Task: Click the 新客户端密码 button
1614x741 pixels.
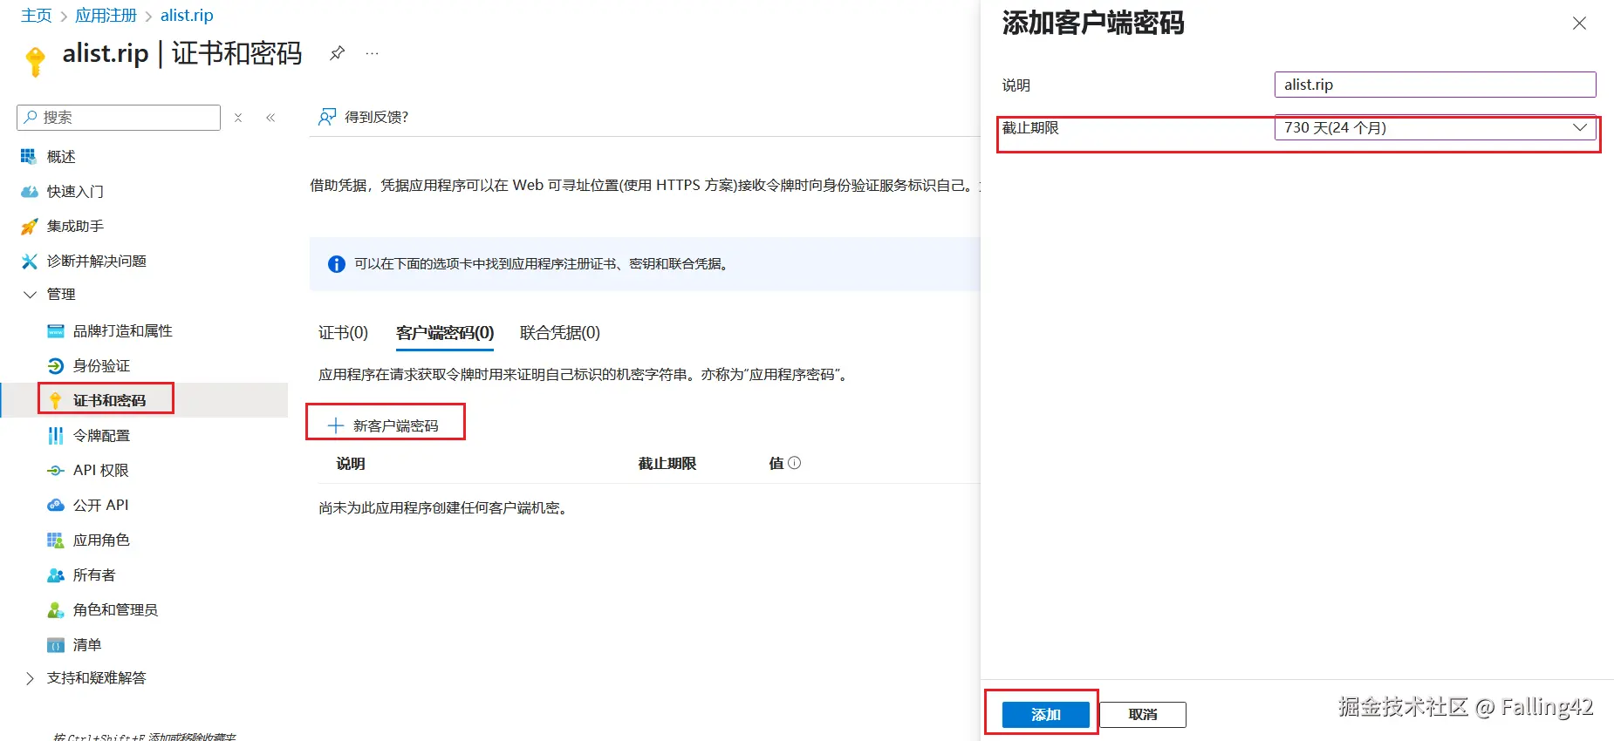Action: coord(384,425)
